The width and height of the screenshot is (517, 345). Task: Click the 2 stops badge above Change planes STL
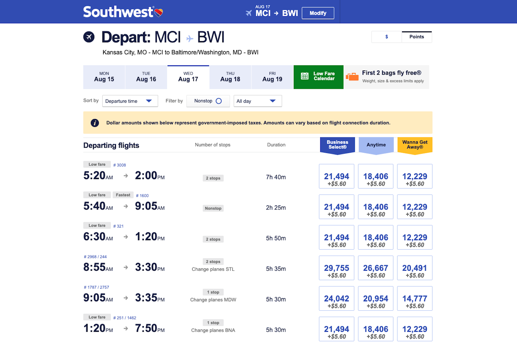[x=213, y=262]
